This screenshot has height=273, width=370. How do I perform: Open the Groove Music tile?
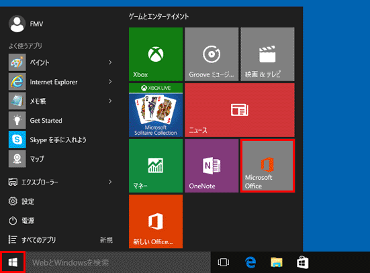212,54
